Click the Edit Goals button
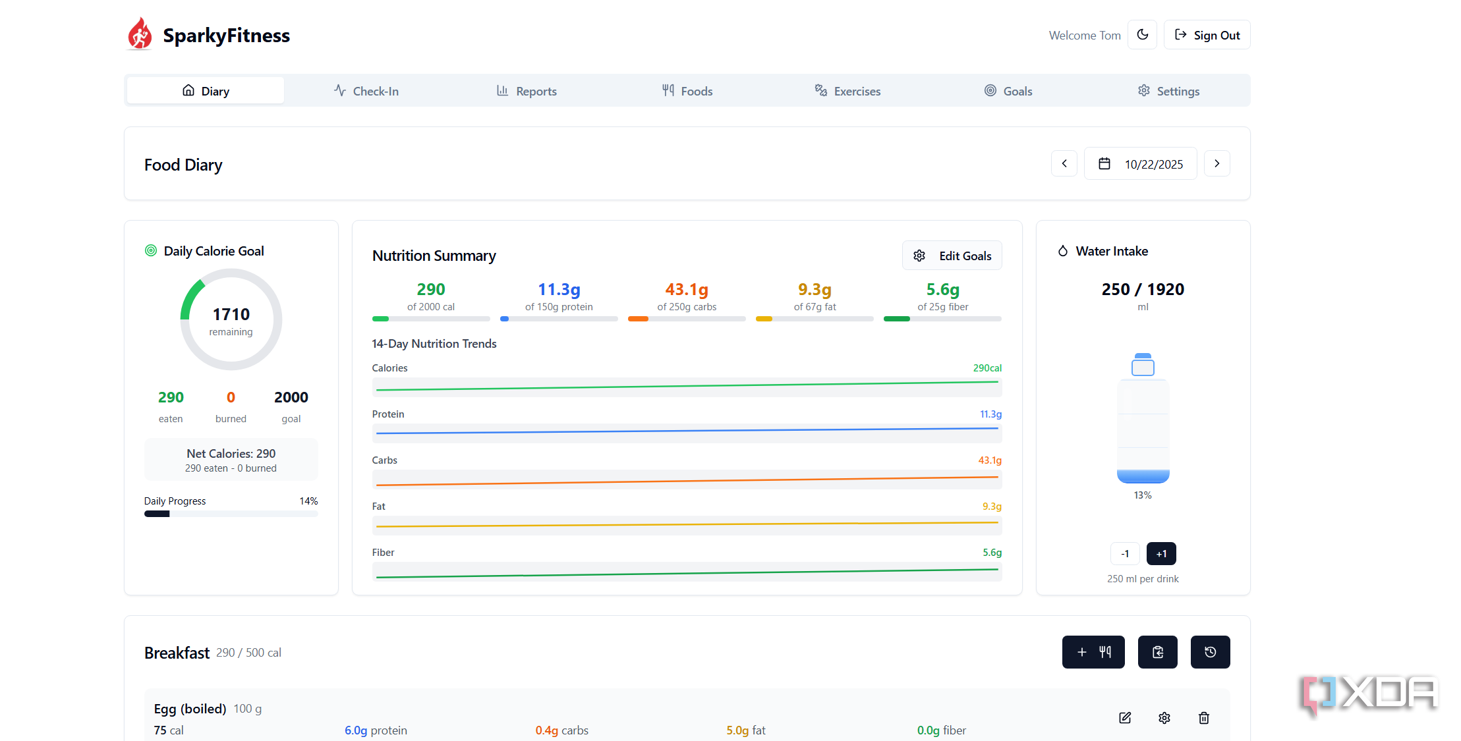Screen dimensions: 1461x741 coord(952,256)
